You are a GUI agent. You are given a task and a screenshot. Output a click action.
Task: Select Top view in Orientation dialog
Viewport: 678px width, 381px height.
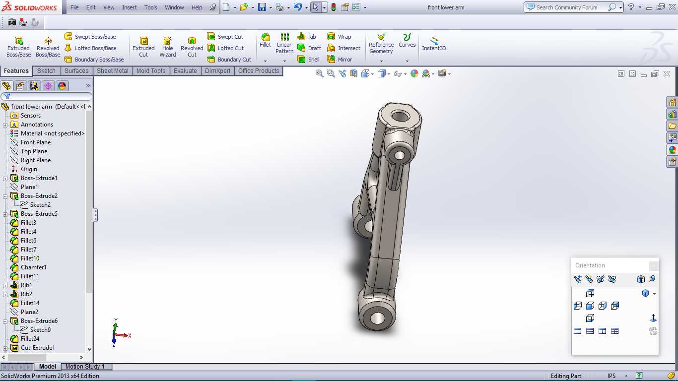pos(590,294)
